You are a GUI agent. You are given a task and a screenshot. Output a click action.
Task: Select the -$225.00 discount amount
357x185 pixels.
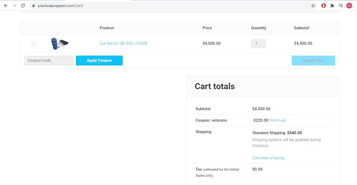pyautogui.click(x=260, y=120)
